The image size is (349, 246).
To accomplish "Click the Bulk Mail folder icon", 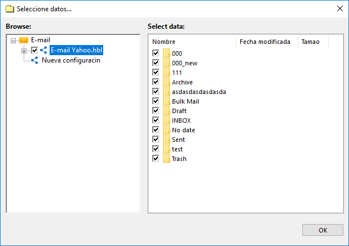I will click(x=166, y=101).
